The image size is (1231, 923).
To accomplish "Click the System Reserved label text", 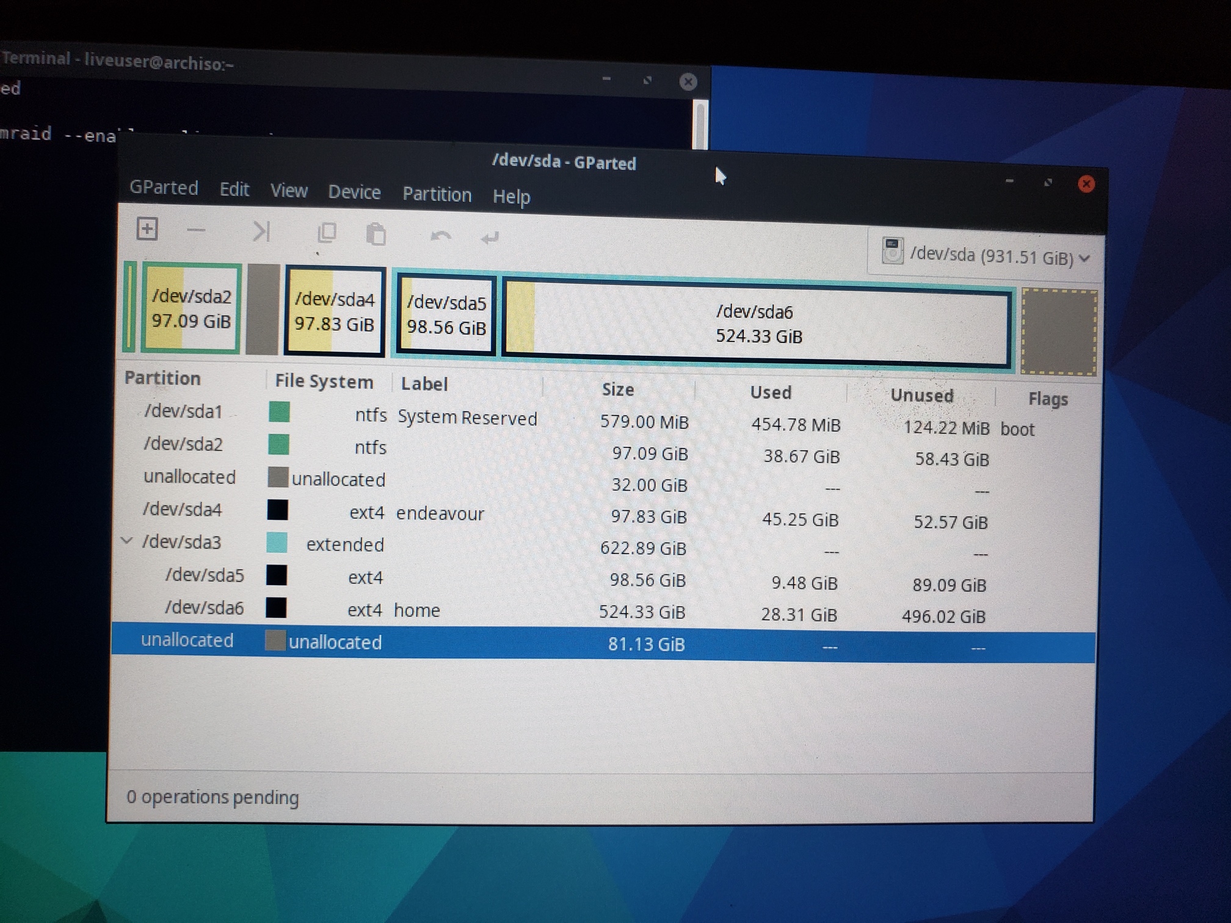I will click(467, 418).
